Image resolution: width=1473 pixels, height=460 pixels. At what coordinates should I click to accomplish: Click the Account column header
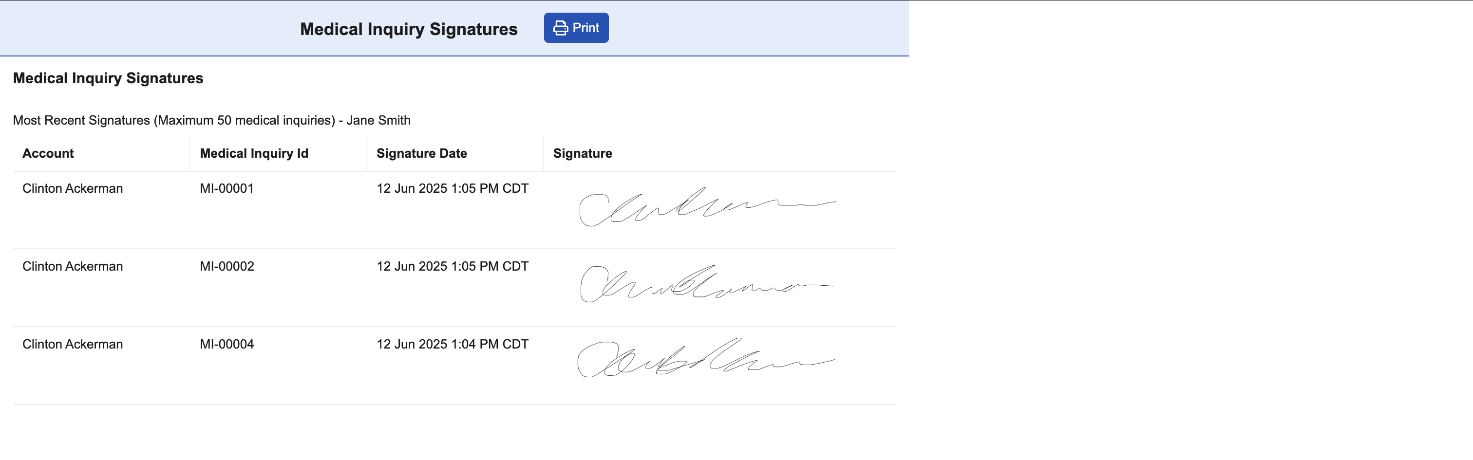coord(48,153)
